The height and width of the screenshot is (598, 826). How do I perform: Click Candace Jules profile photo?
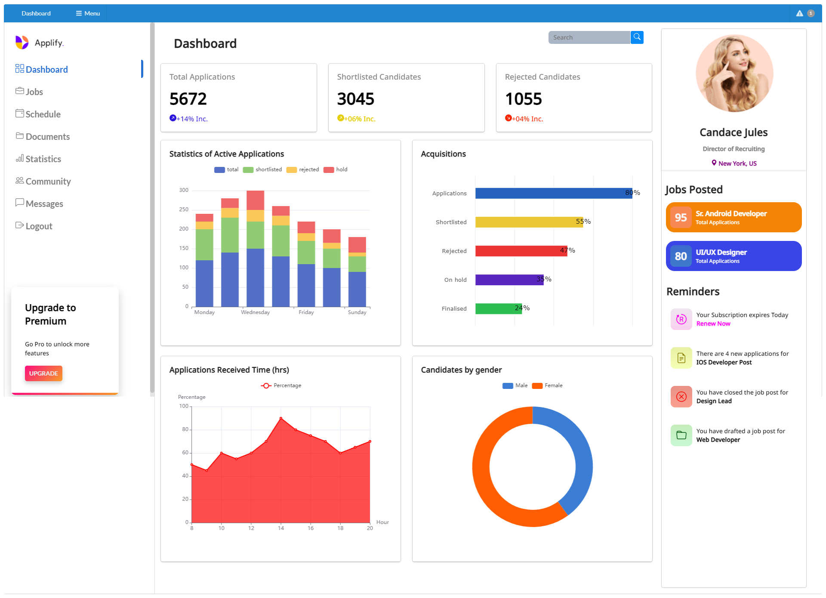734,73
